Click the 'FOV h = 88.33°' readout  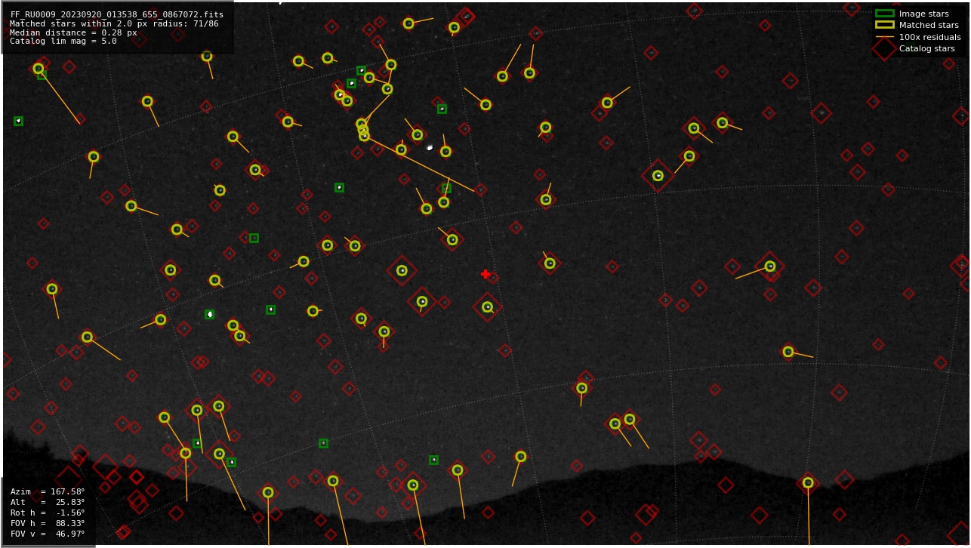tap(48, 523)
